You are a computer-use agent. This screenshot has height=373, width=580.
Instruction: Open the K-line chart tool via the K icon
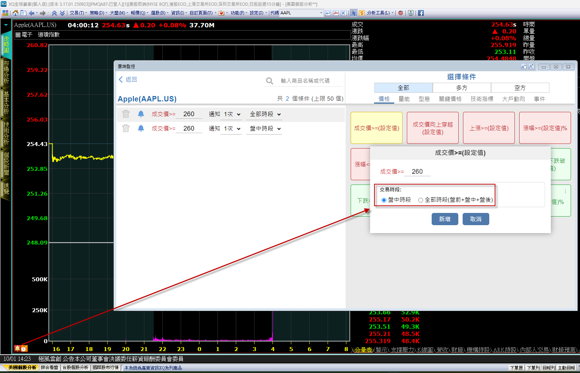(344, 13)
